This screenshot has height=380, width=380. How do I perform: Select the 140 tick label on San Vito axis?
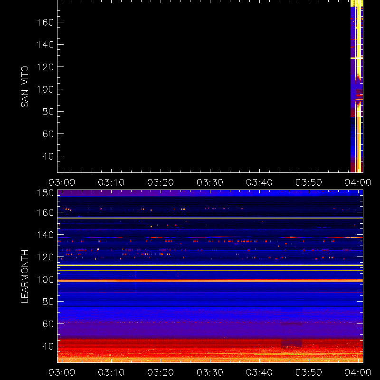click(x=45, y=45)
